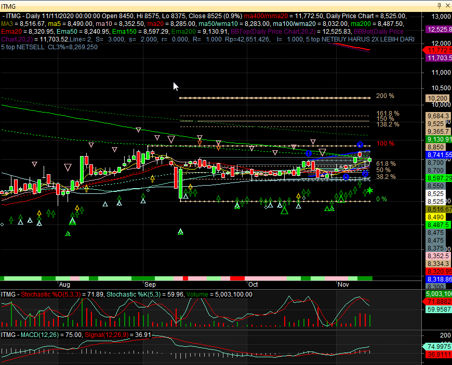Select the large green triangle below mid-September candle
The width and height of the screenshot is (452, 365).
coord(180,232)
